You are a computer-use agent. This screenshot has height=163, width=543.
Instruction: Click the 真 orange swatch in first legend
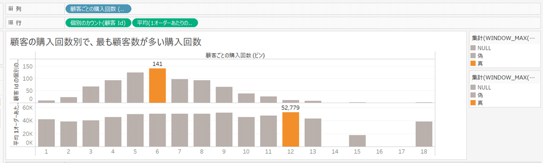coord(473,63)
